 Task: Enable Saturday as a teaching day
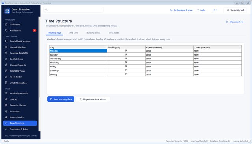tap(126, 70)
